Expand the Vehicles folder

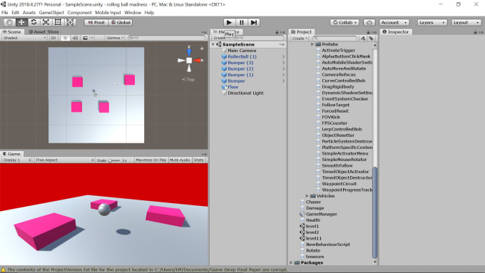click(307, 196)
